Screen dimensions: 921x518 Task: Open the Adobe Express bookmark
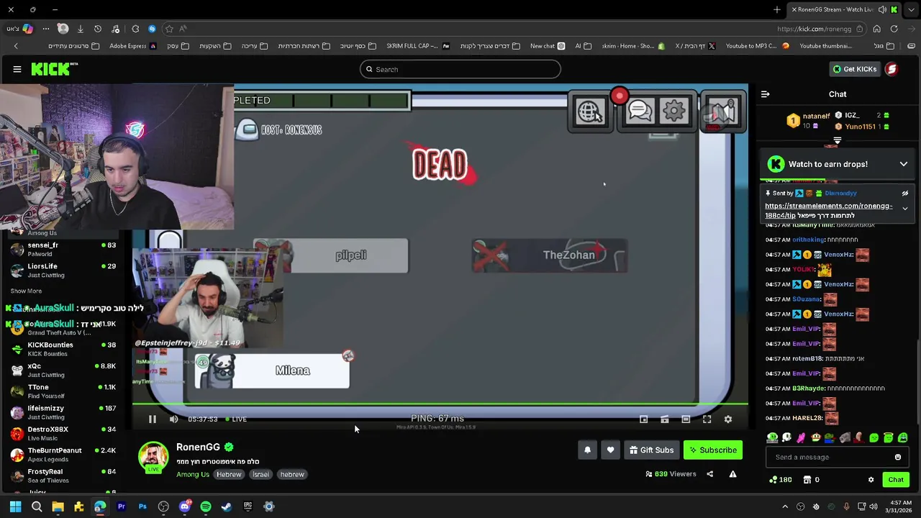[133, 46]
